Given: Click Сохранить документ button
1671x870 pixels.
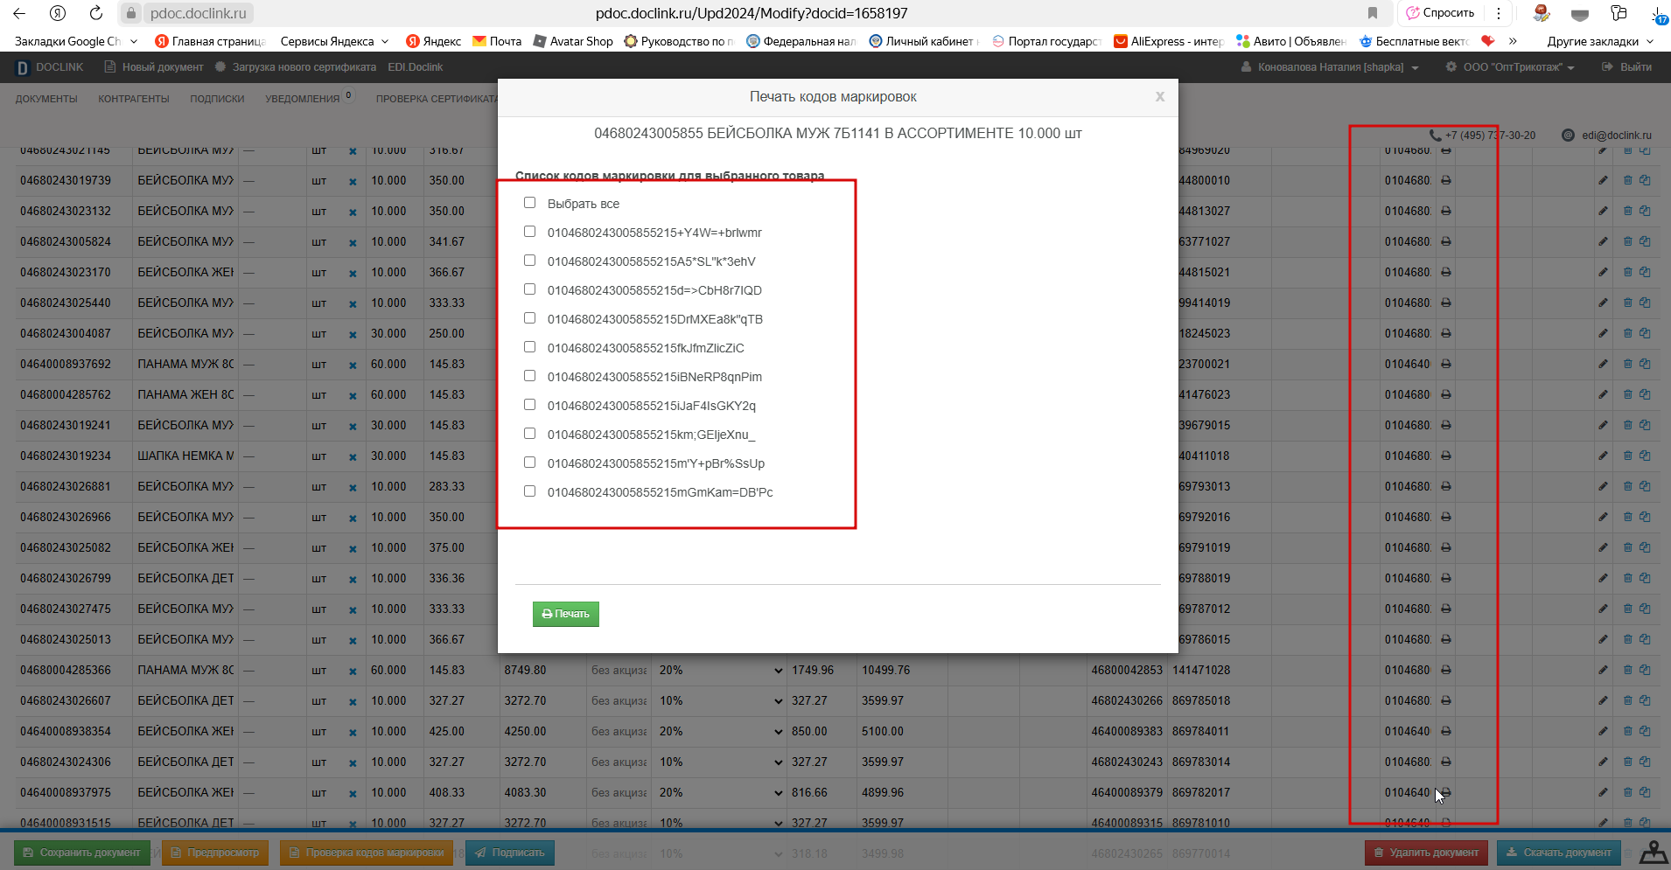Looking at the screenshot, I should click(x=81, y=853).
